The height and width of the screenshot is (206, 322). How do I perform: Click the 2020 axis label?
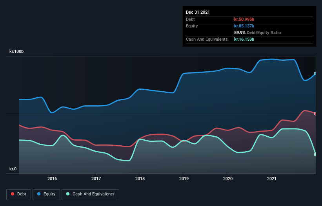coord(228,179)
